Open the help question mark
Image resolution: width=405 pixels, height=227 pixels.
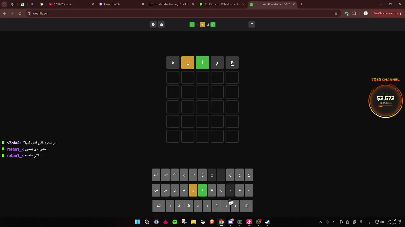tap(252, 24)
